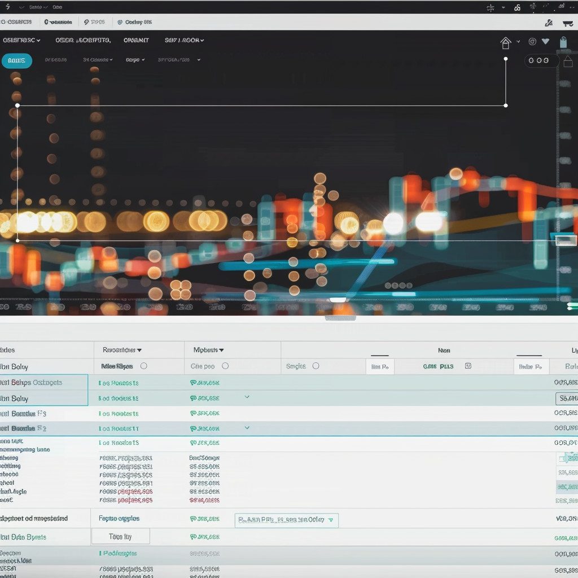Click the link-like icon in the top system bar
This screenshot has width=578, height=578.
(x=517, y=7)
